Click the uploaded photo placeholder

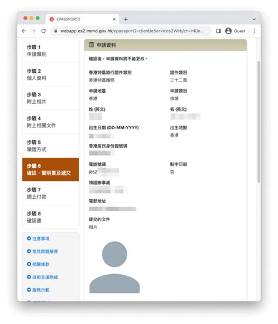click(114, 267)
